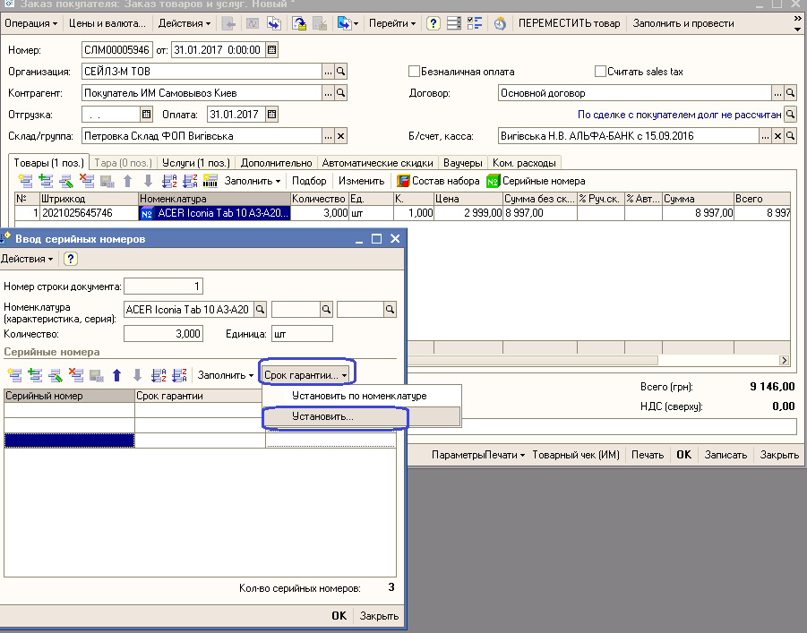Click horizontal scrollbar right arrow in goods table
Image resolution: width=807 pixels, height=633 pixels.
pos(784,360)
